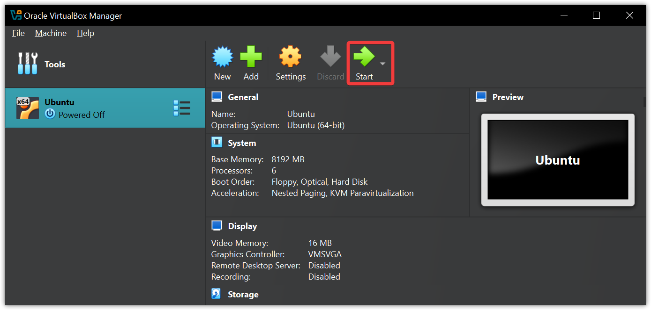Click the Powered Off status icon
This screenshot has width=651, height=310.
tap(50, 114)
